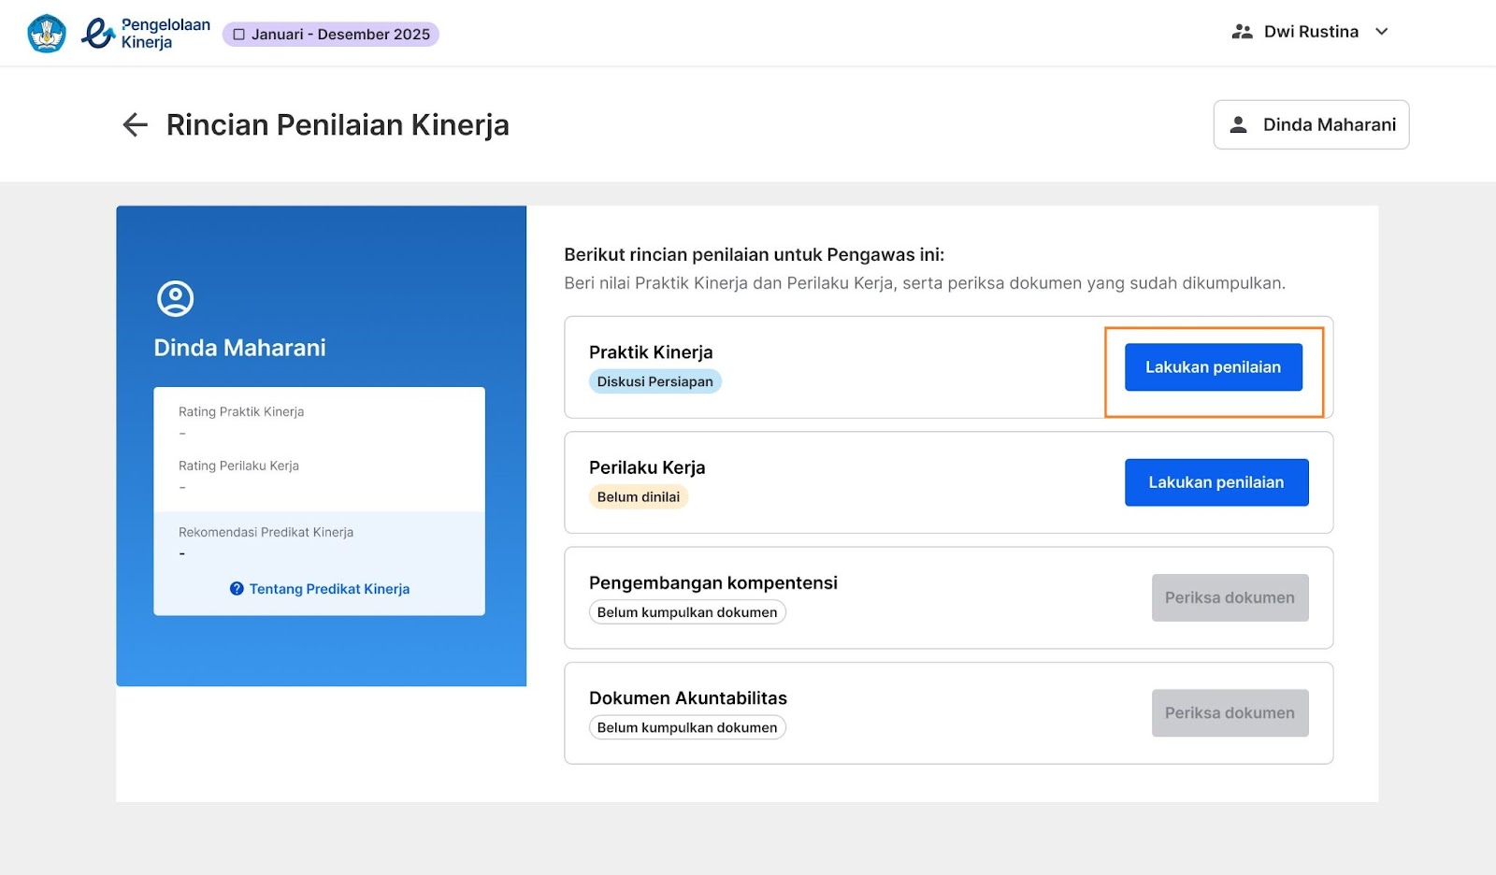Click Lakukan penilaian for Praktik Kinerja
Image resolution: width=1496 pixels, height=875 pixels.
click(x=1213, y=367)
